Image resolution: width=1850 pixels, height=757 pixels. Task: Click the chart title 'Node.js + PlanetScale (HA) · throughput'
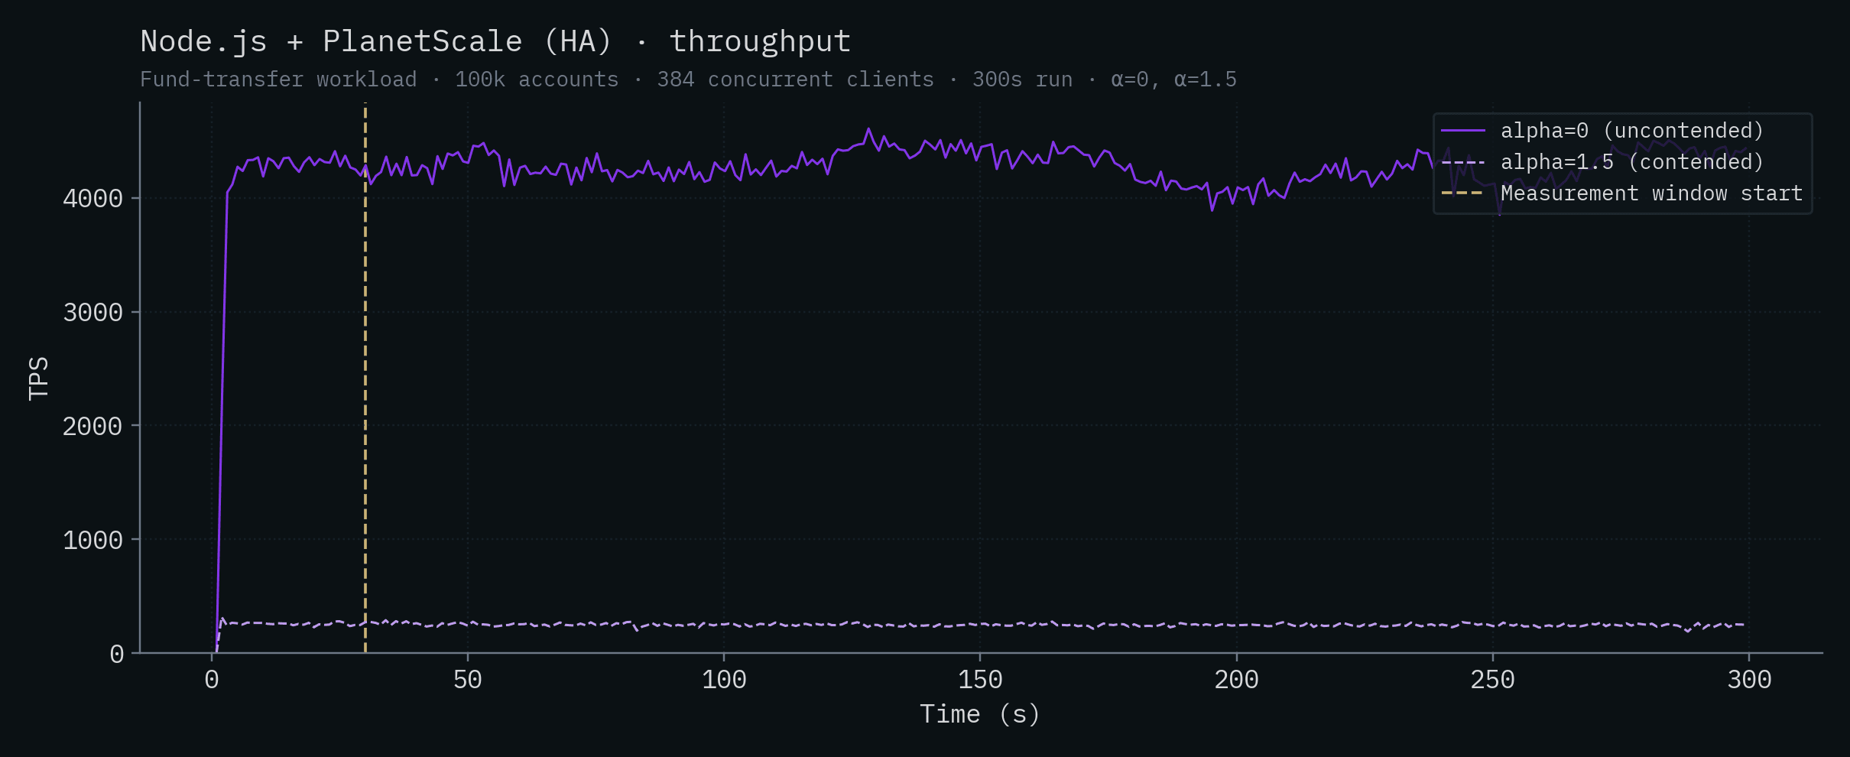(495, 42)
